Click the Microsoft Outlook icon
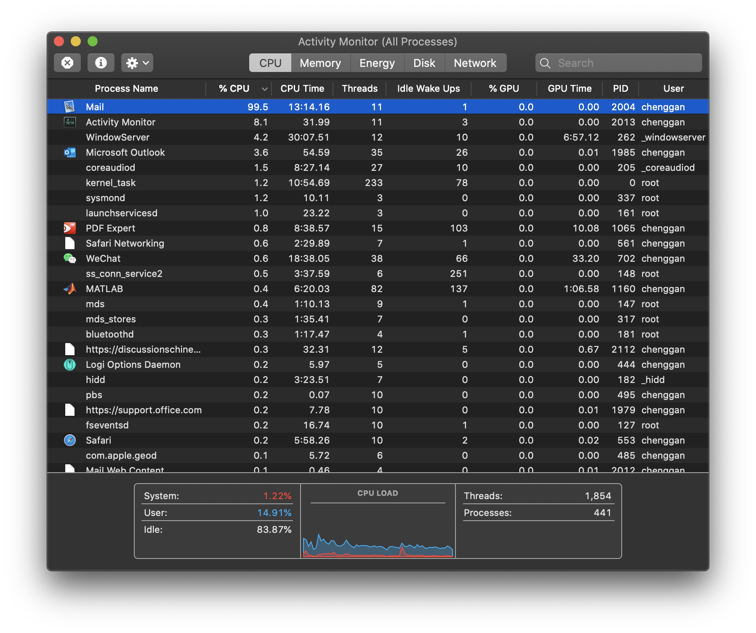Image resolution: width=756 pixels, height=633 pixels. coord(69,152)
